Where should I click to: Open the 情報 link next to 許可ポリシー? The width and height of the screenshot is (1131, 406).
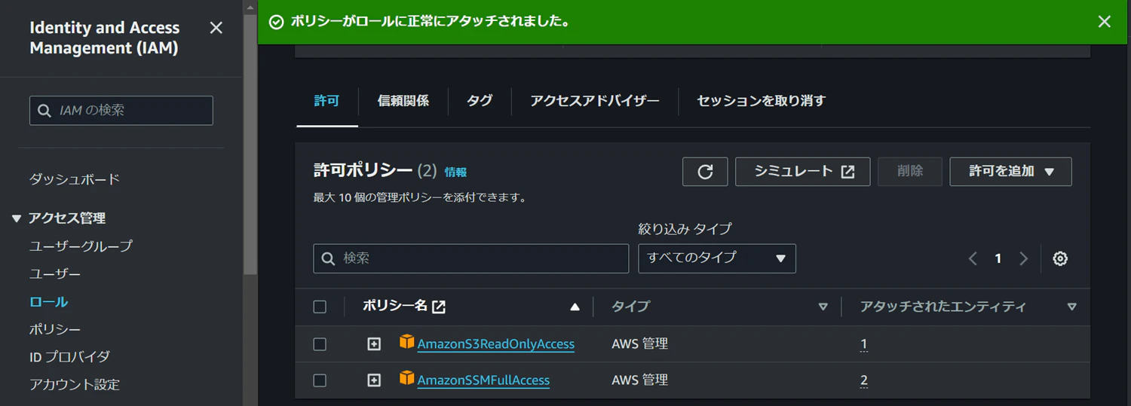(x=455, y=172)
